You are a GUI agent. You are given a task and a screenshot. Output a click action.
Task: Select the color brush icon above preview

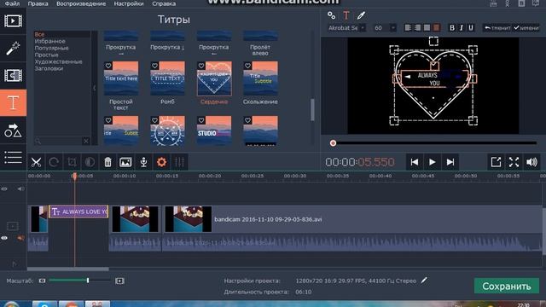pos(361,15)
